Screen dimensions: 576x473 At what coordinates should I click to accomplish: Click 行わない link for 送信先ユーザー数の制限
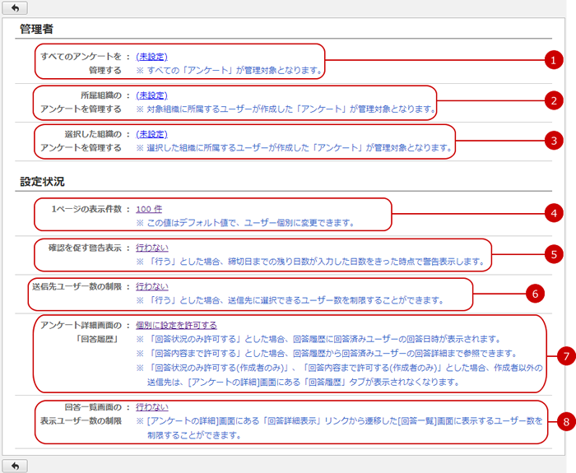(x=152, y=286)
